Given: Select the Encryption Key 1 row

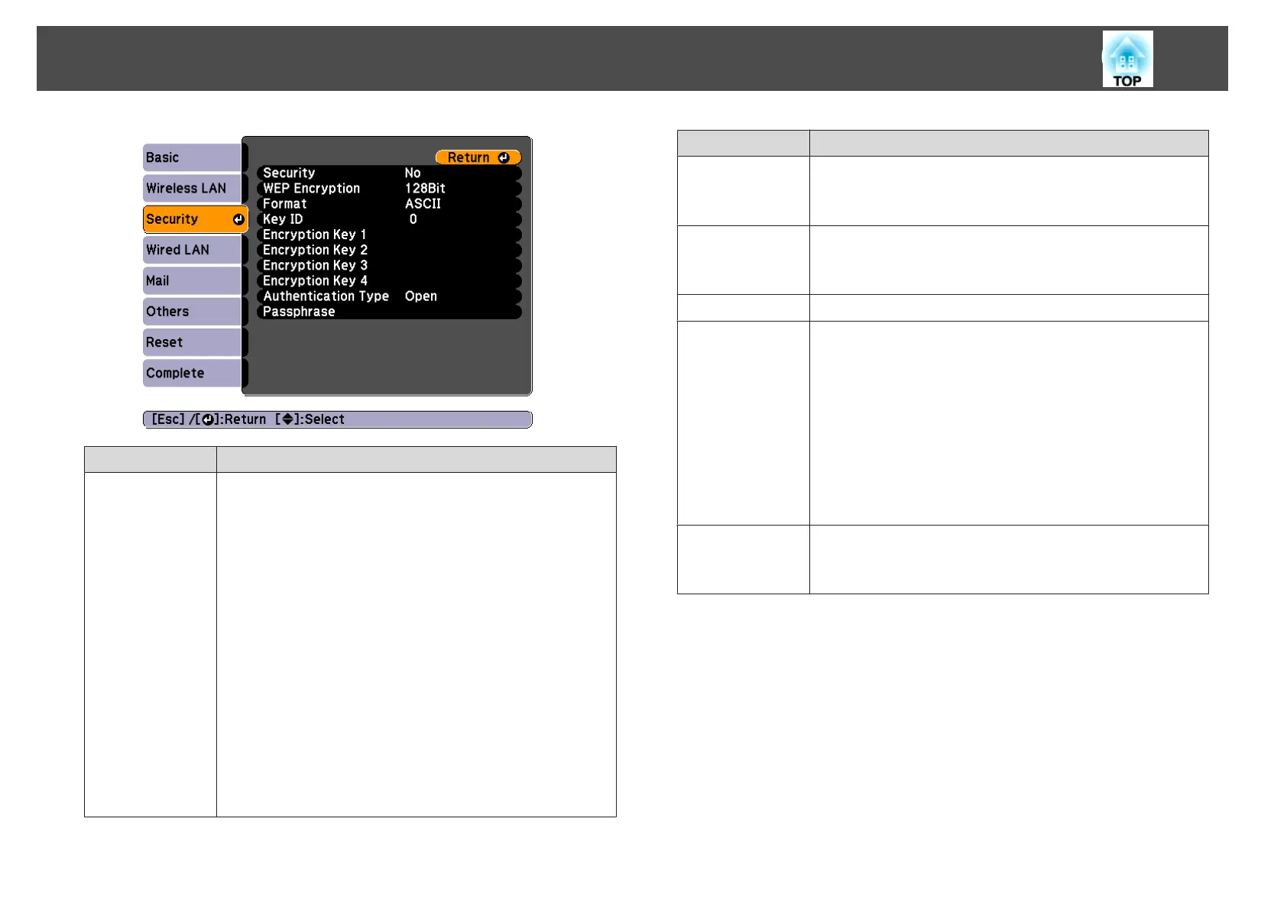Looking at the screenshot, I should click(389, 235).
